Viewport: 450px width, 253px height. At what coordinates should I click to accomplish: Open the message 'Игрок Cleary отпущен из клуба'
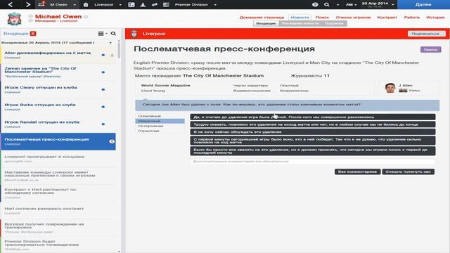click(x=58, y=89)
